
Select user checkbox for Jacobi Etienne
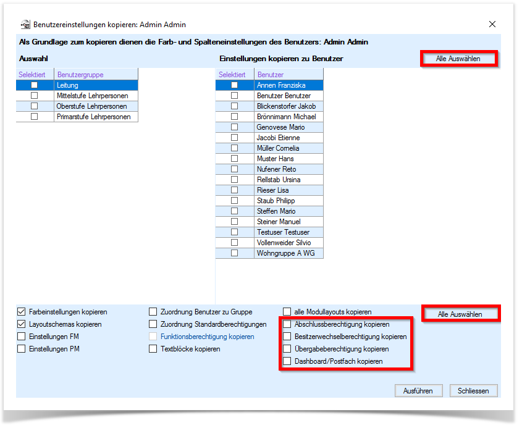point(234,138)
